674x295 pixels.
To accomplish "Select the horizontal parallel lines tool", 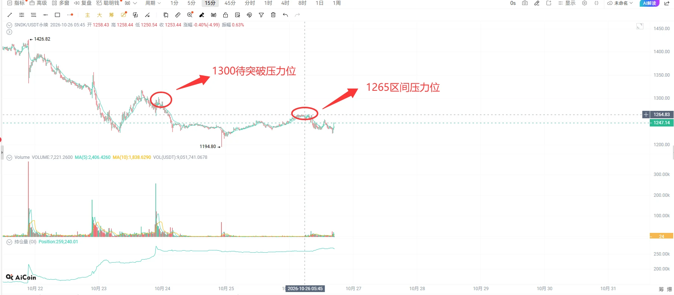I will (22, 15).
